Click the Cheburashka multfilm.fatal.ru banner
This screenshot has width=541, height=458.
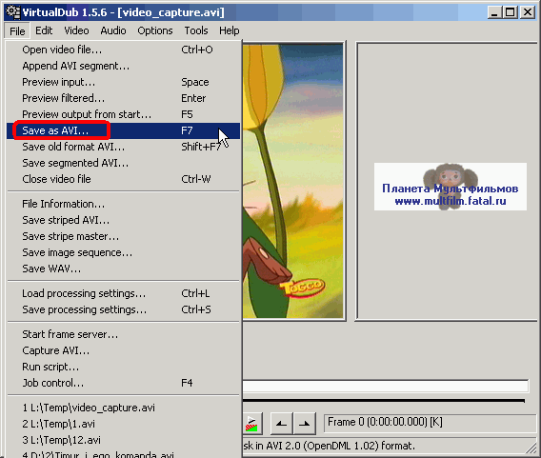point(451,187)
